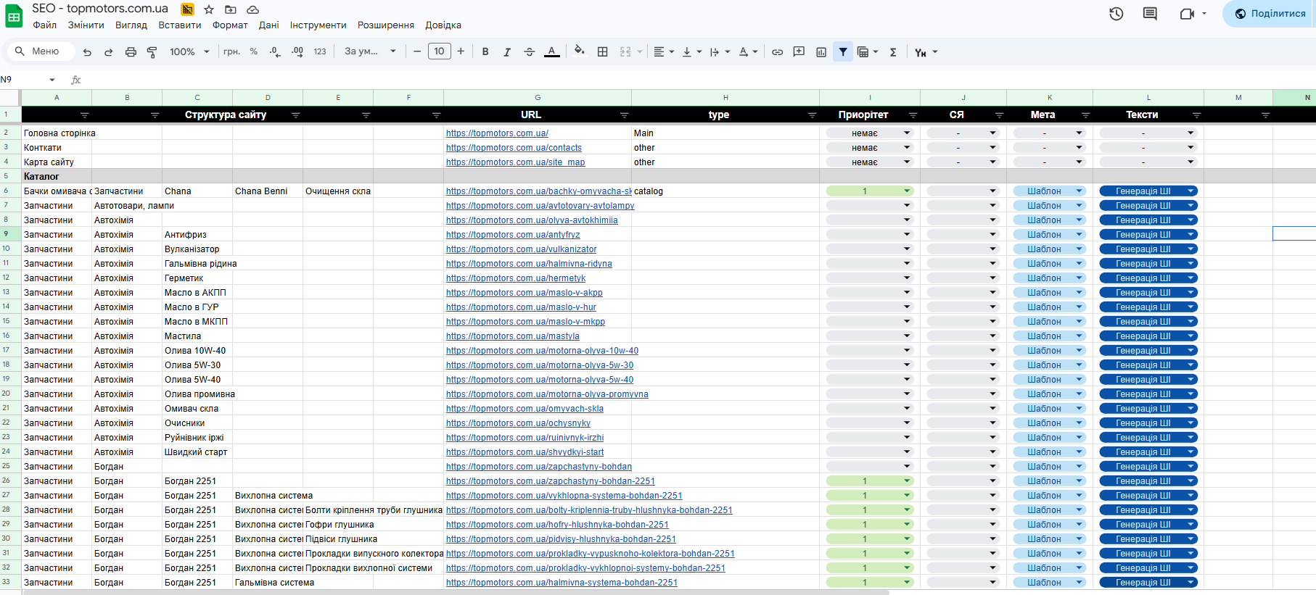Open version history clock icon
1316x595 pixels.
tap(1116, 14)
